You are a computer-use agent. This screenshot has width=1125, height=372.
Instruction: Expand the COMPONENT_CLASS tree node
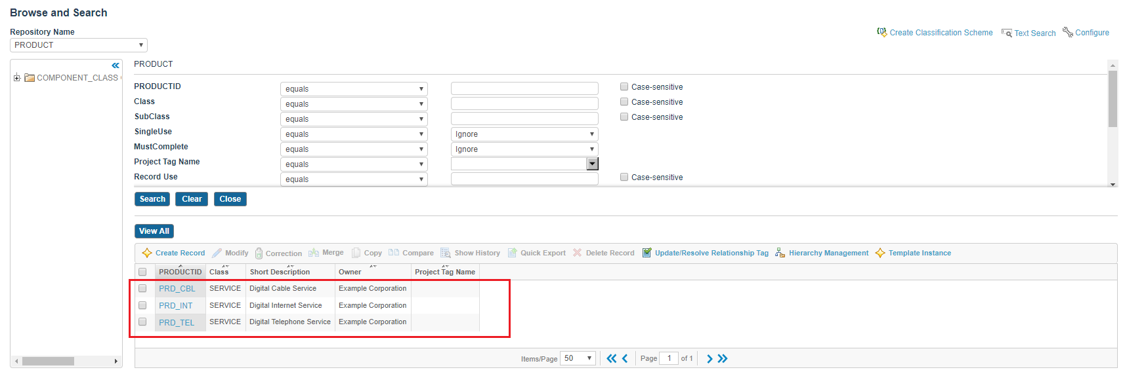[x=16, y=78]
